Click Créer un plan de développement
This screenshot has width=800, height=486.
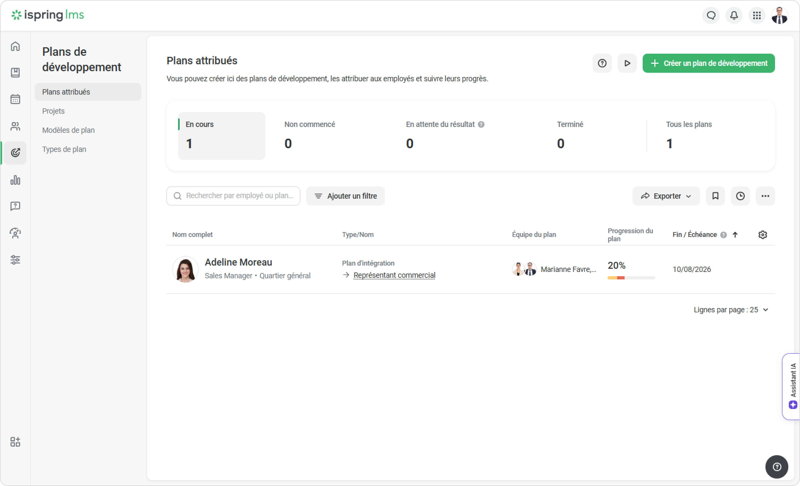pos(709,63)
